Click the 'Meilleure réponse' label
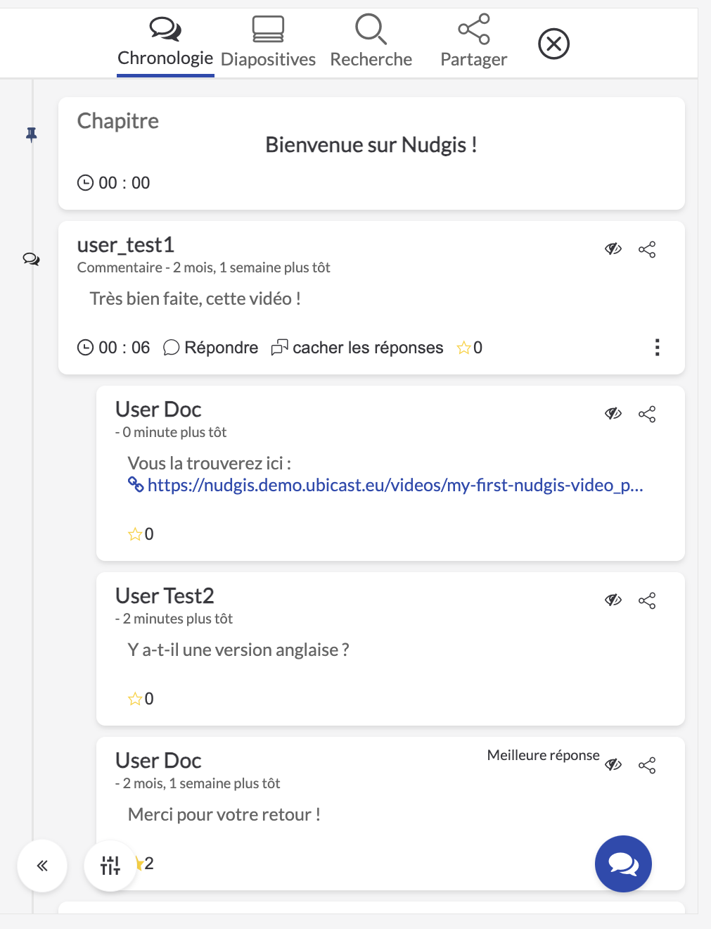711x929 pixels. pos(544,755)
